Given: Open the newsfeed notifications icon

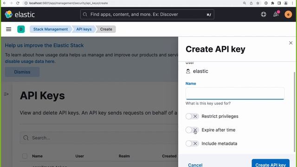Looking at the screenshot, I should (x=276, y=14).
